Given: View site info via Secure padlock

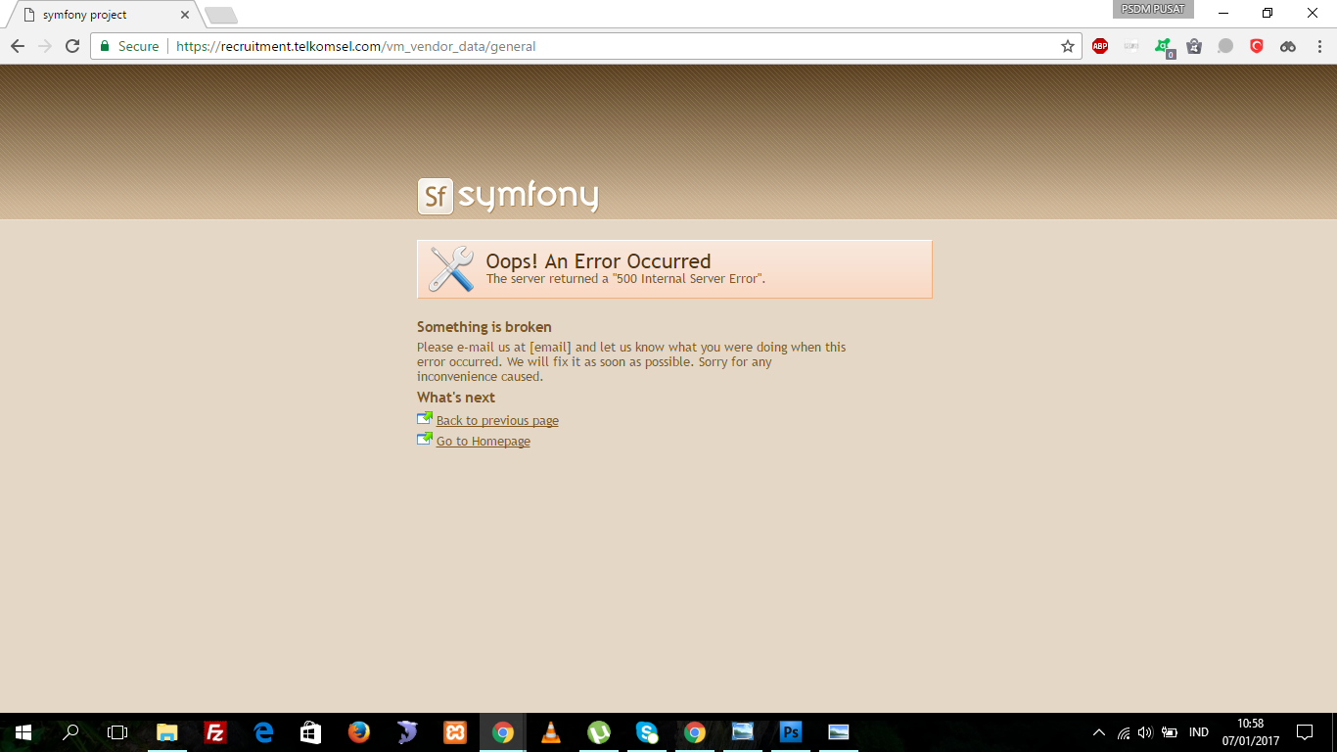Looking at the screenshot, I should [x=129, y=46].
